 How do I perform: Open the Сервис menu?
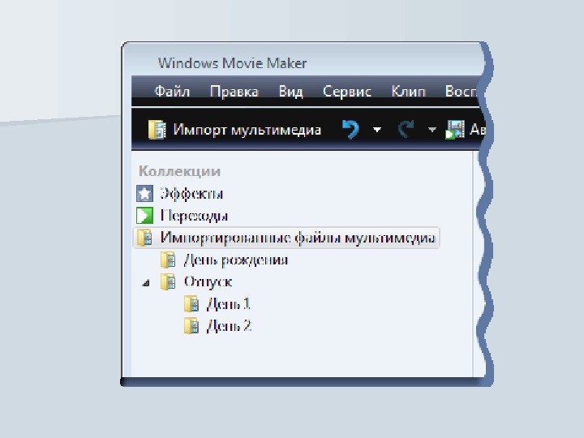[x=347, y=91]
